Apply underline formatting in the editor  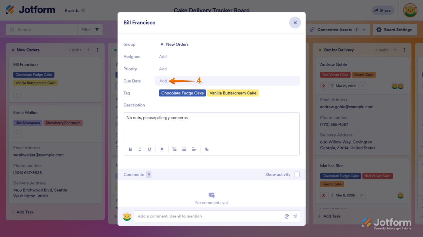tap(149, 149)
